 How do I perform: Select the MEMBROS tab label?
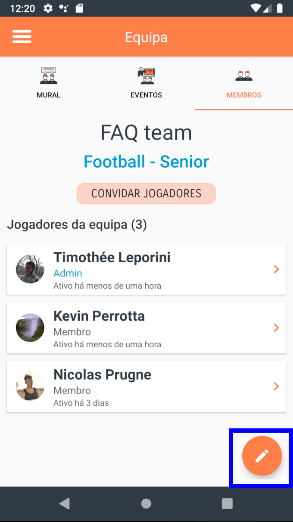[244, 95]
